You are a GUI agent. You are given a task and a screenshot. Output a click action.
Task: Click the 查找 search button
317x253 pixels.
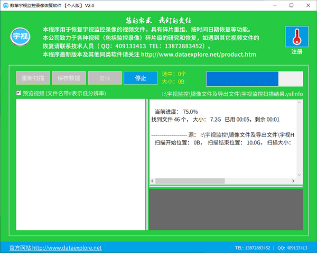[105, 78]
